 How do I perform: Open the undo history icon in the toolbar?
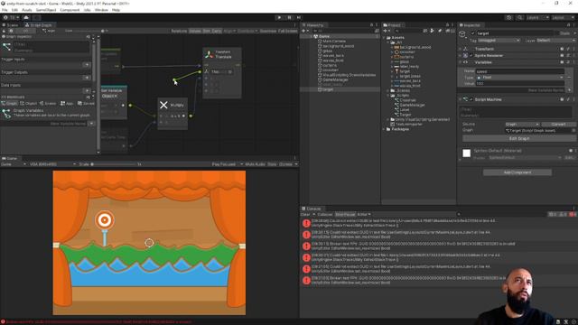coord(509,17)
